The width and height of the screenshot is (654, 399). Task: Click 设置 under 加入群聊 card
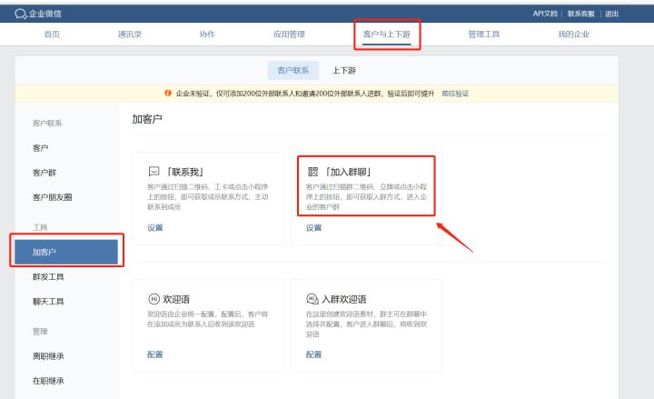313,227
